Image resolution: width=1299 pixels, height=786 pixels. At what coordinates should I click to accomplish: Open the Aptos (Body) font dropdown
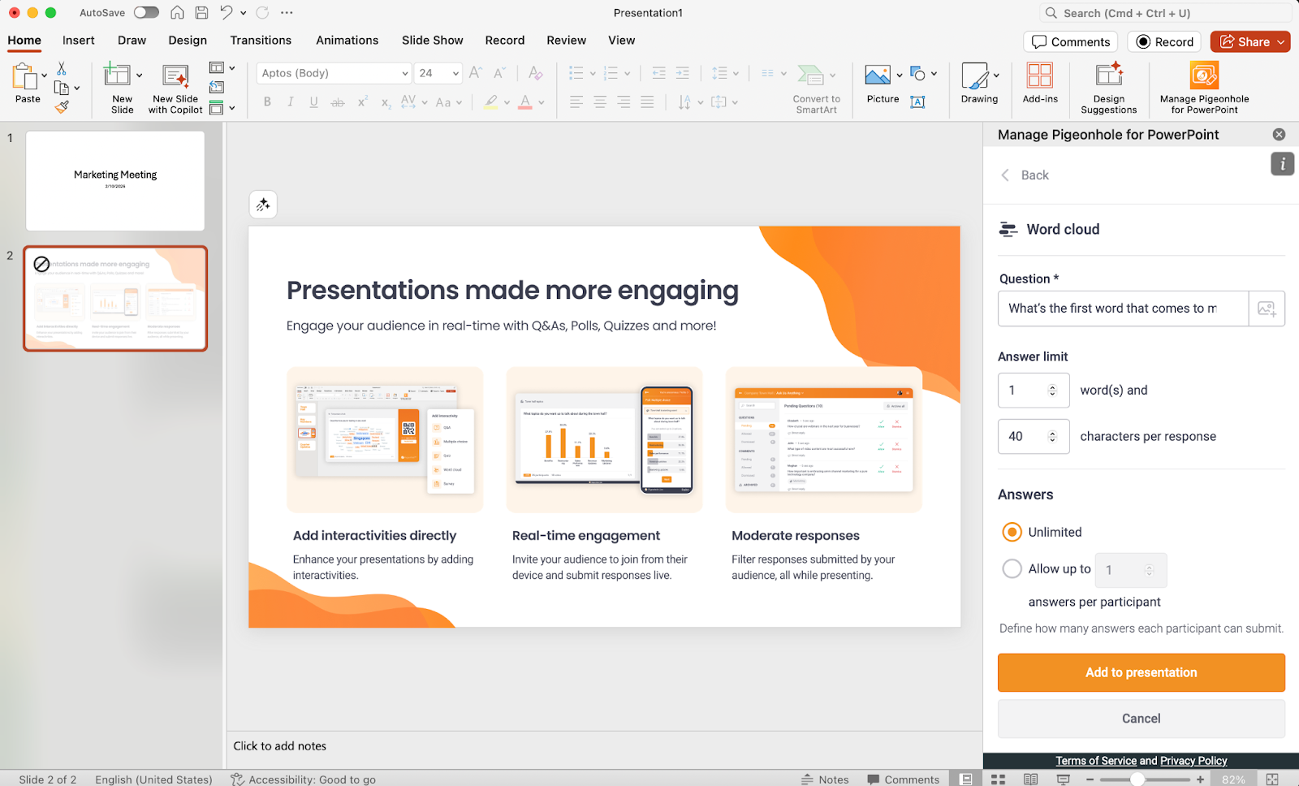404,73
